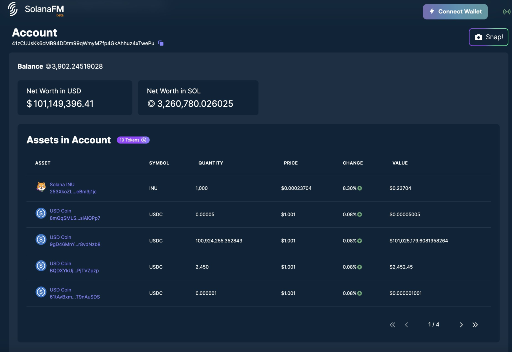
Task: Open token address BQDXYkUj...PjTVZpzp
Action: coord(74,270)
